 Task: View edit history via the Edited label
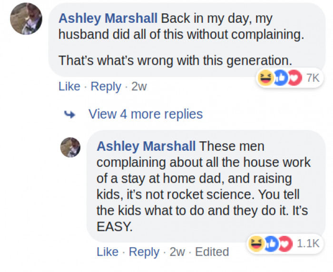point(212,252)
